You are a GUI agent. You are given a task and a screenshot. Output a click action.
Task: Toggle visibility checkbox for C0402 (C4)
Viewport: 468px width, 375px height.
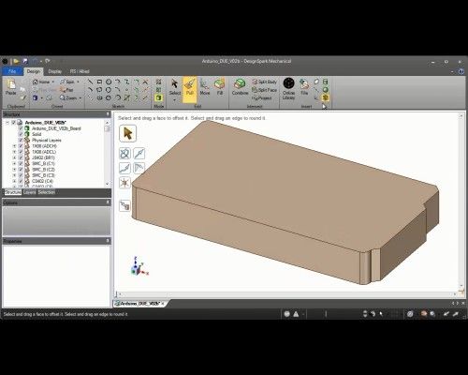(x=21, y=181)
